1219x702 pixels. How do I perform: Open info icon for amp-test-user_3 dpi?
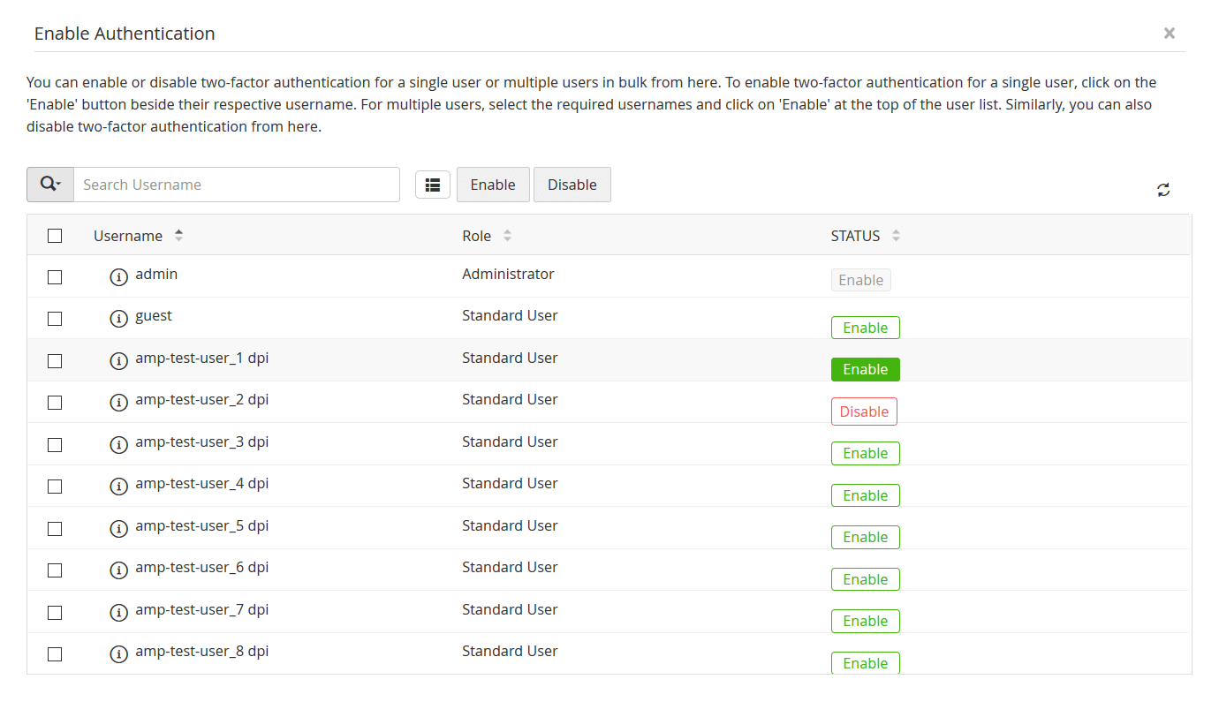[x=118, y=444]
